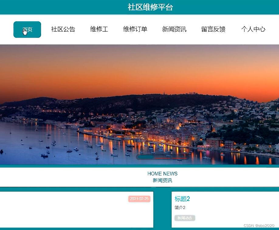Open the 维修工 navigation item
The width and height of the screenshot is (279, 230).
coord(99,29)
